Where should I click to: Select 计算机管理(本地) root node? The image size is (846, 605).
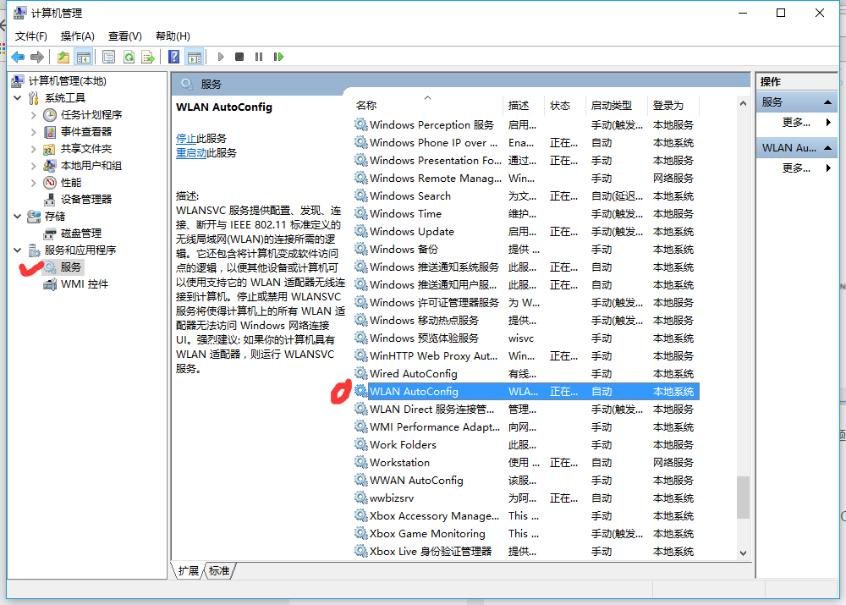click(x=68, y=81)
